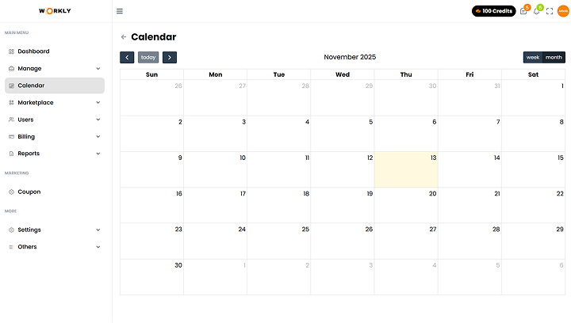571x323 pixels.
Task: Expand the Marketplace menu chevron
Action: point(98,103)
